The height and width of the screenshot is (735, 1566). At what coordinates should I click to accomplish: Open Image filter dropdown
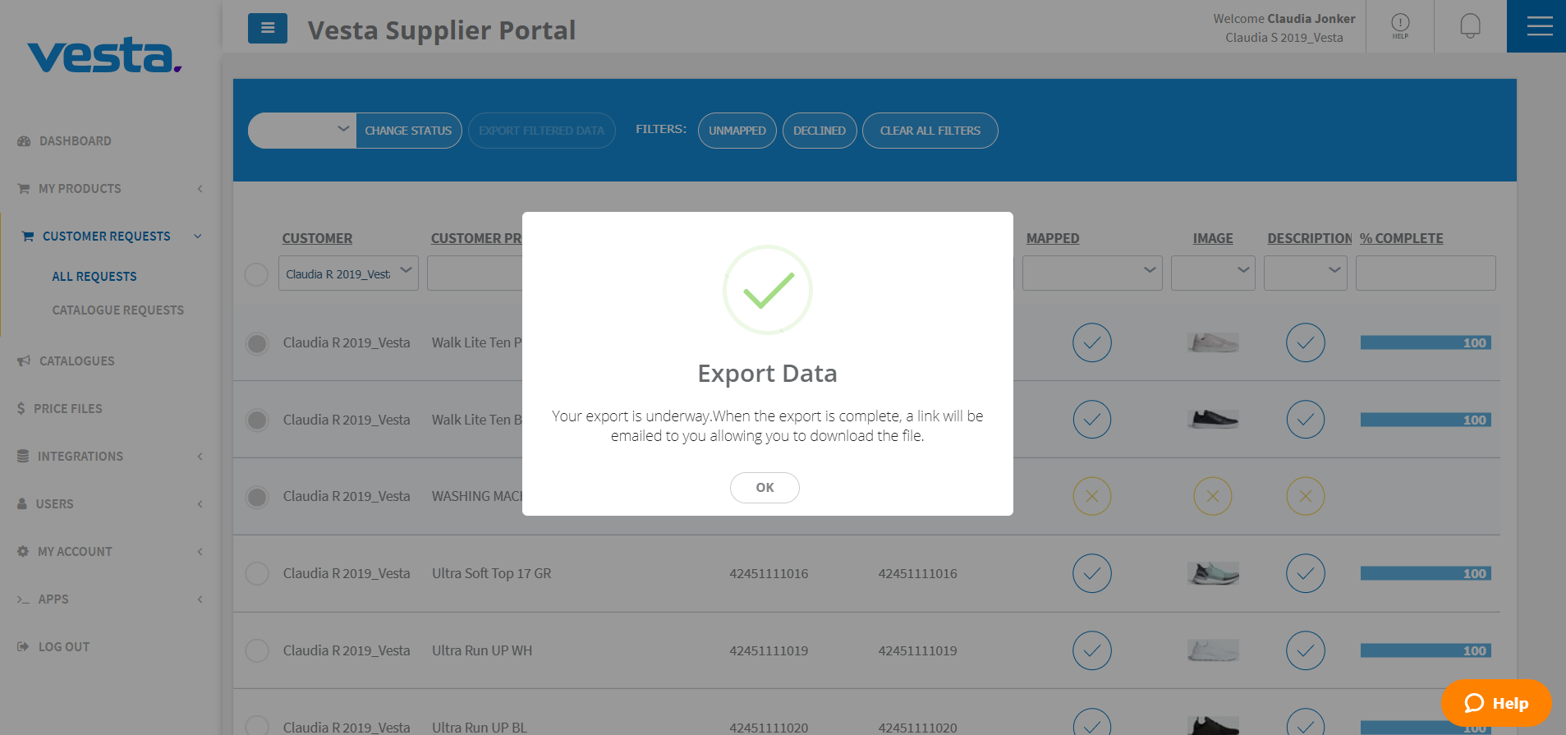coord(1213,273)
